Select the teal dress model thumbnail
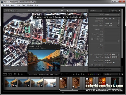This screenshot has width=126, height=95. point(115,83)
